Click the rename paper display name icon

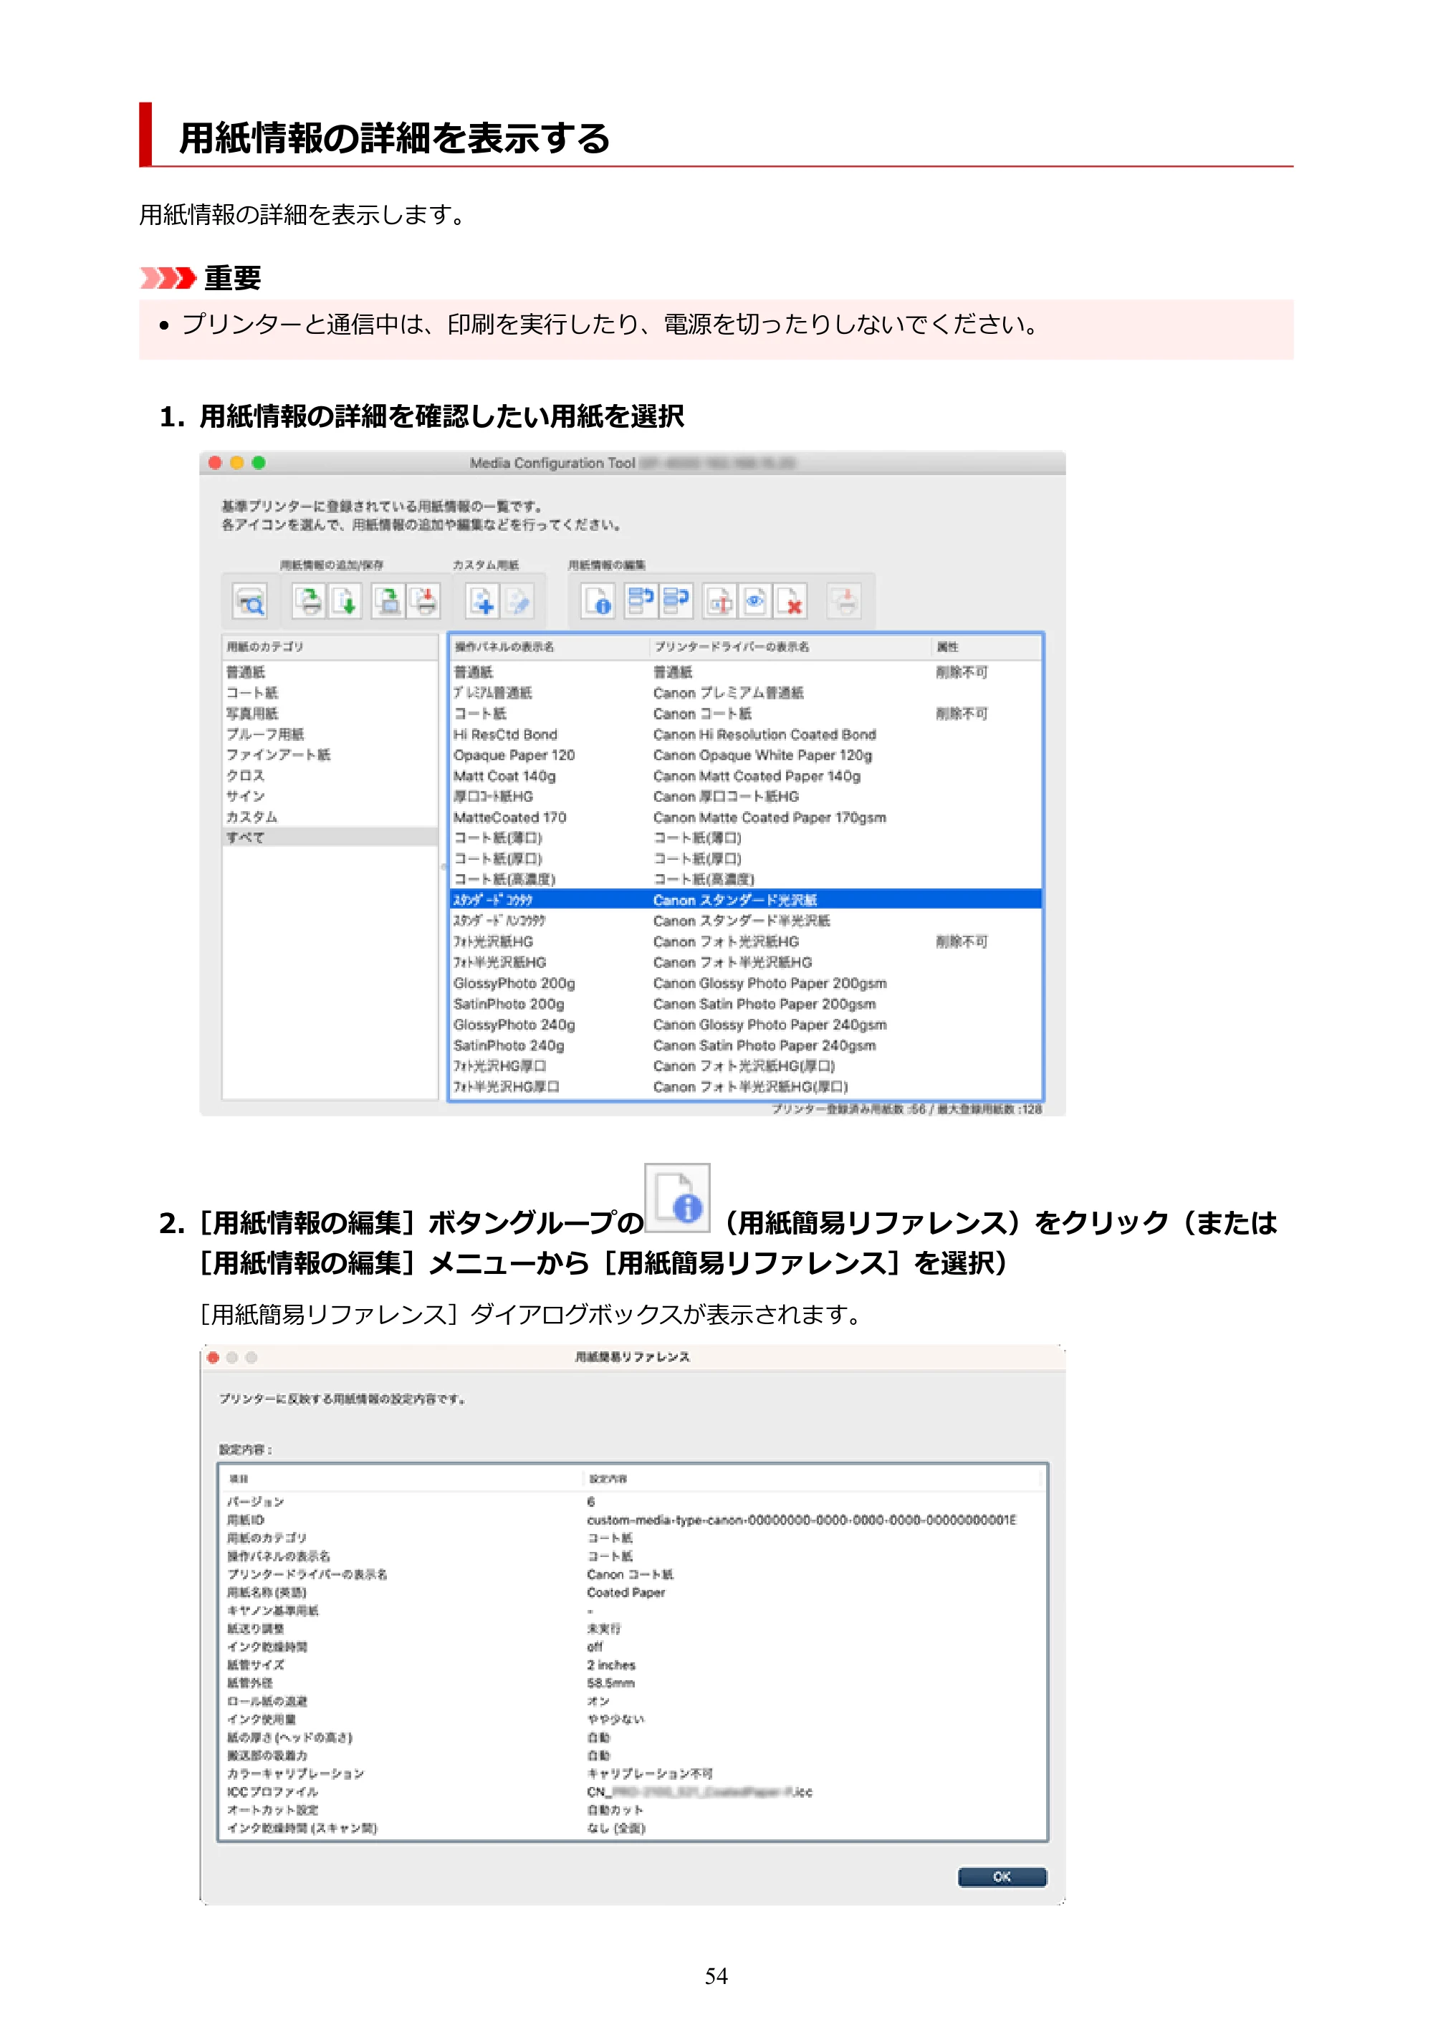pyautogui.click(x=719, y=601)
